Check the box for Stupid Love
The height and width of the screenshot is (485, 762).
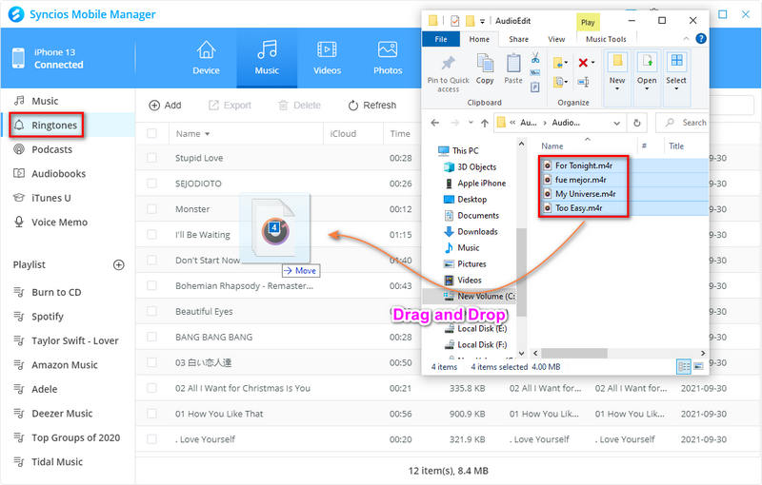click(x=151, y=158)
